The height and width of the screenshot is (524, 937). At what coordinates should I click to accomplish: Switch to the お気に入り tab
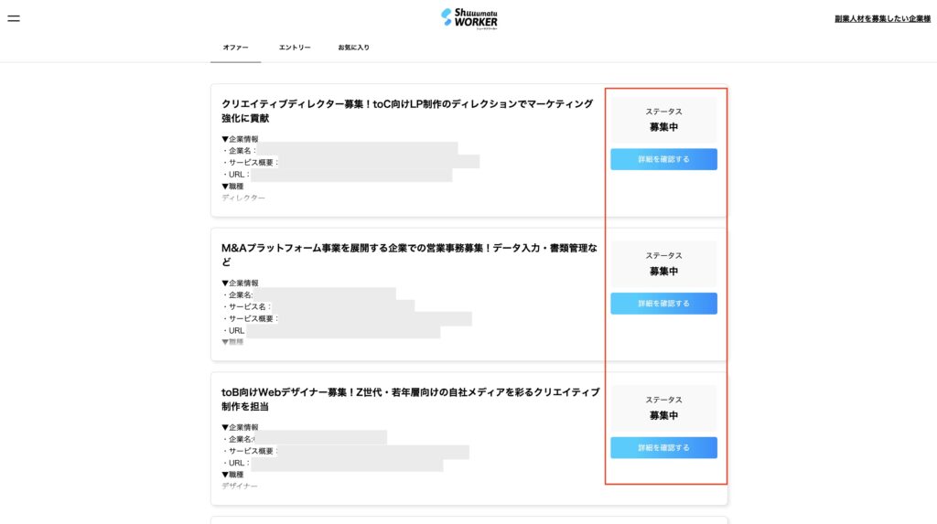pos(354,48)
